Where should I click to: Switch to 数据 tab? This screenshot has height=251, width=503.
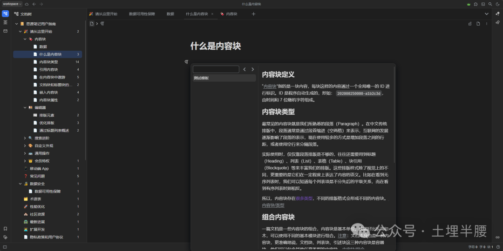(170, 14)
